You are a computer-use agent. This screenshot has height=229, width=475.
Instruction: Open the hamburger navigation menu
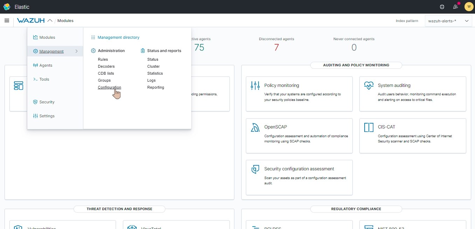tap(7, 21)
